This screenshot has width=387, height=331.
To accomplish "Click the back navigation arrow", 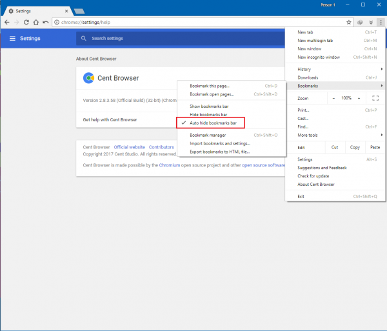I will coord(7,22).
